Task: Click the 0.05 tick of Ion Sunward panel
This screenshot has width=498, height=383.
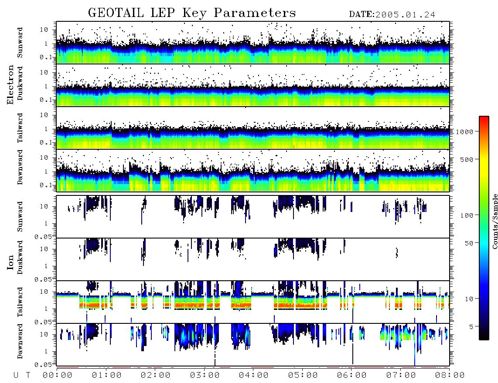Action: [x=43, y=236]
